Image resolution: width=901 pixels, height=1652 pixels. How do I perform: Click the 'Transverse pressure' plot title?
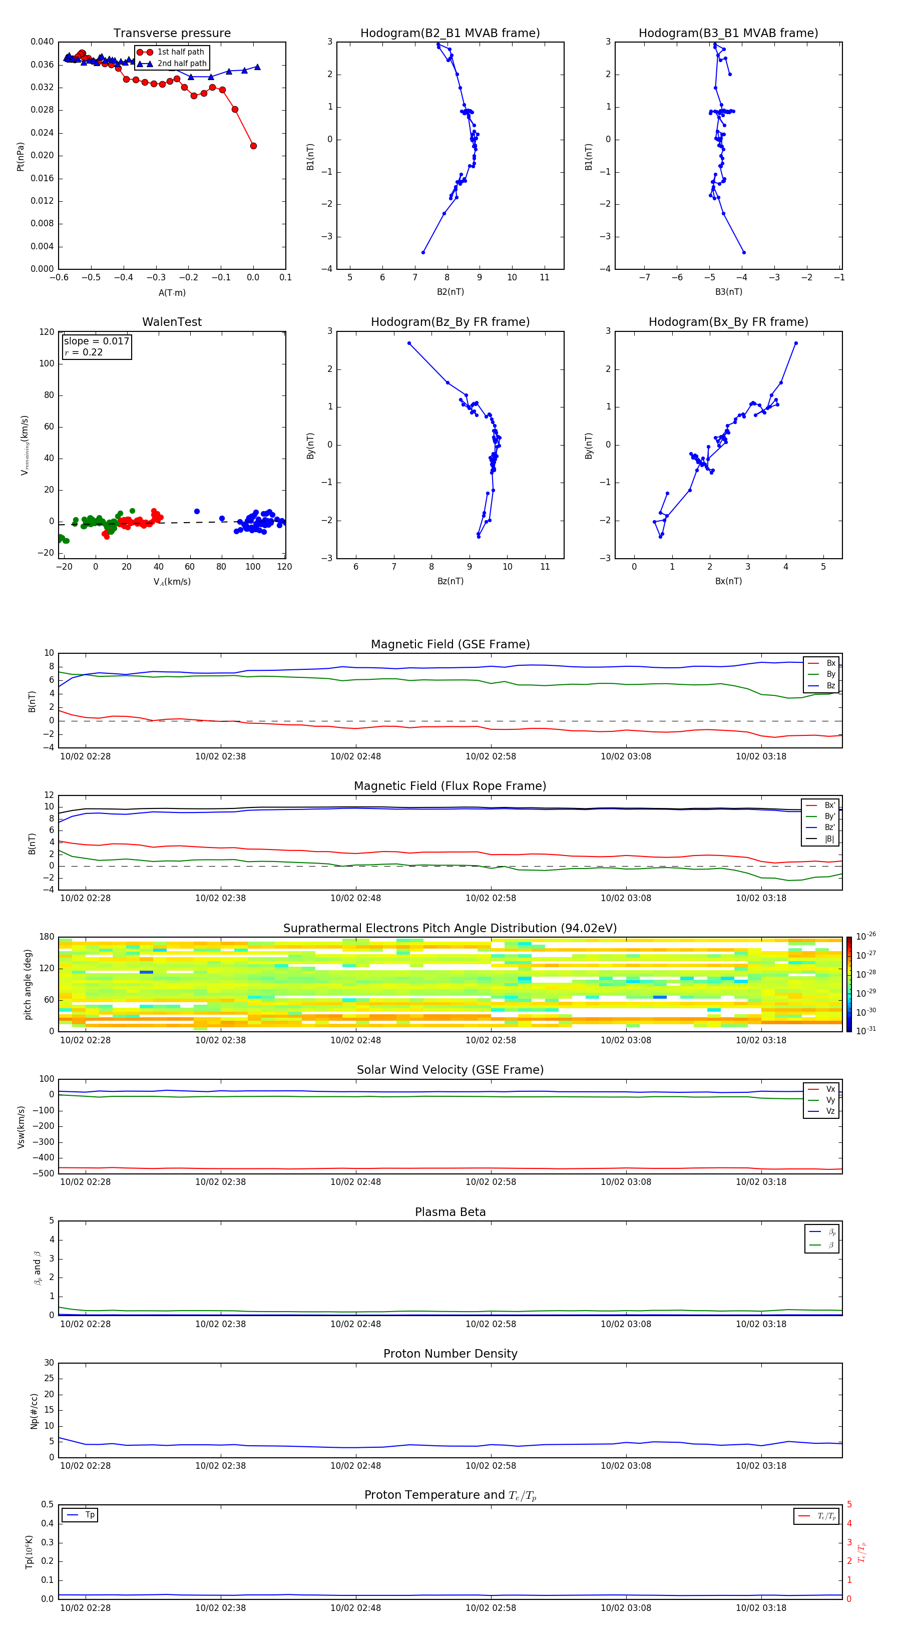[172, 33]
